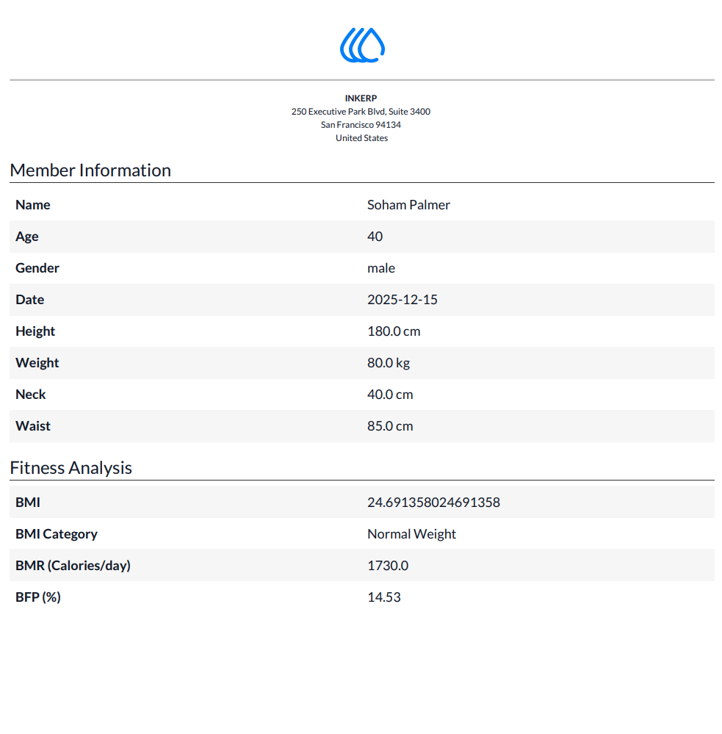Select the 'Normal Weight' category value
Image resolution: width=722 pixels, height=734 pixels.
[x=411, y=534]
